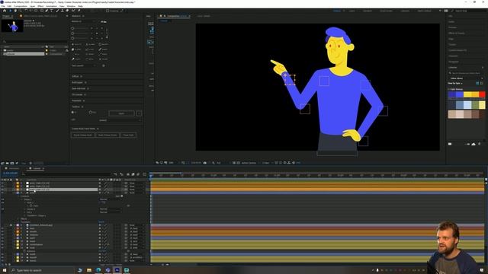Open File Explorer from the taskbar
Screen dimensions: 488x274
[x=89, y=270]
